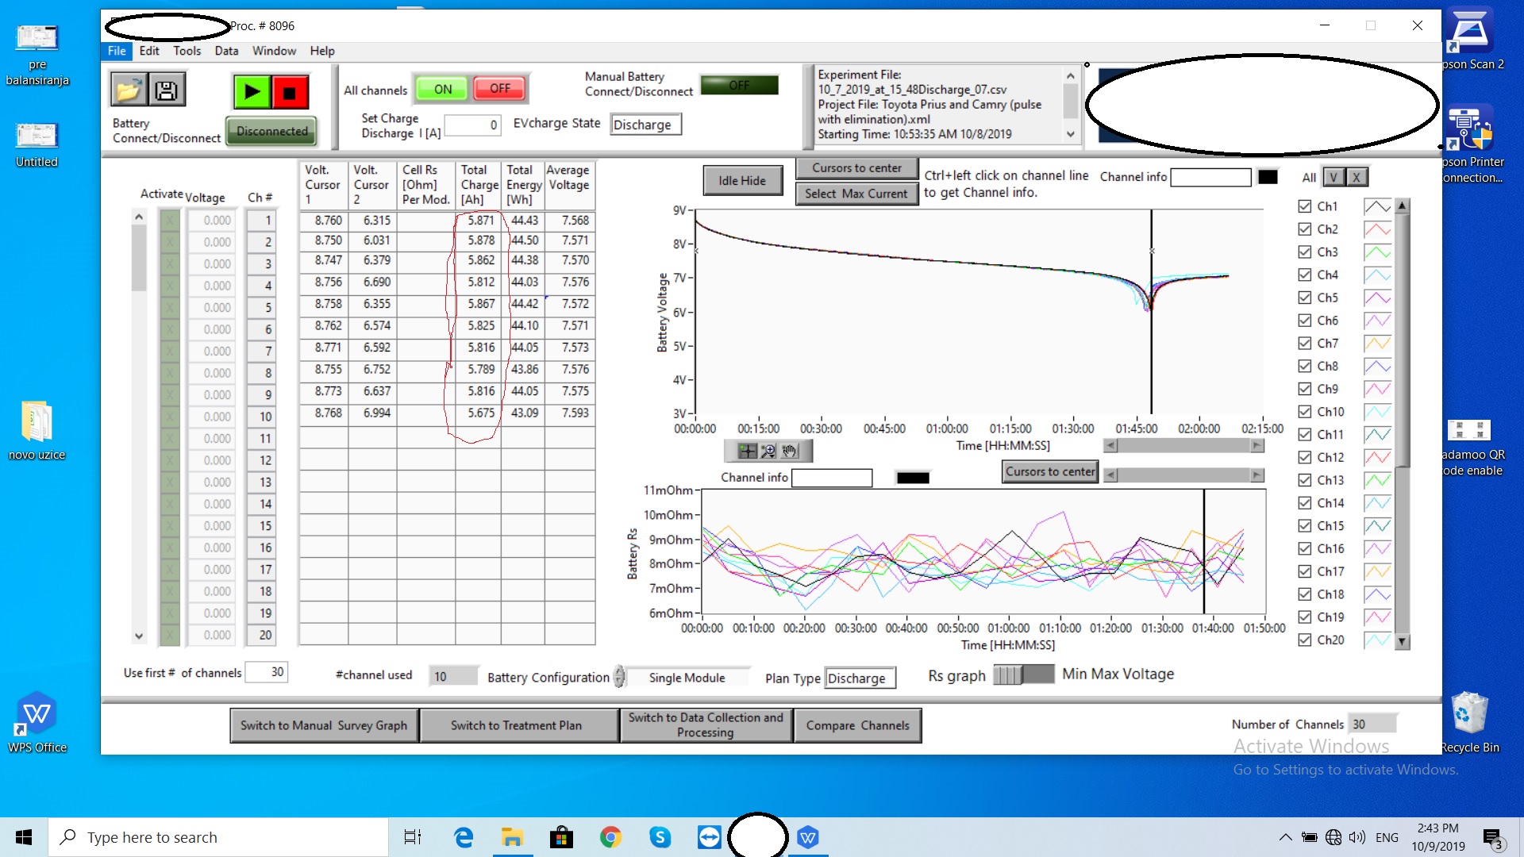Click the Battery Configuration stepper arrows

click(x=620, y=677)
